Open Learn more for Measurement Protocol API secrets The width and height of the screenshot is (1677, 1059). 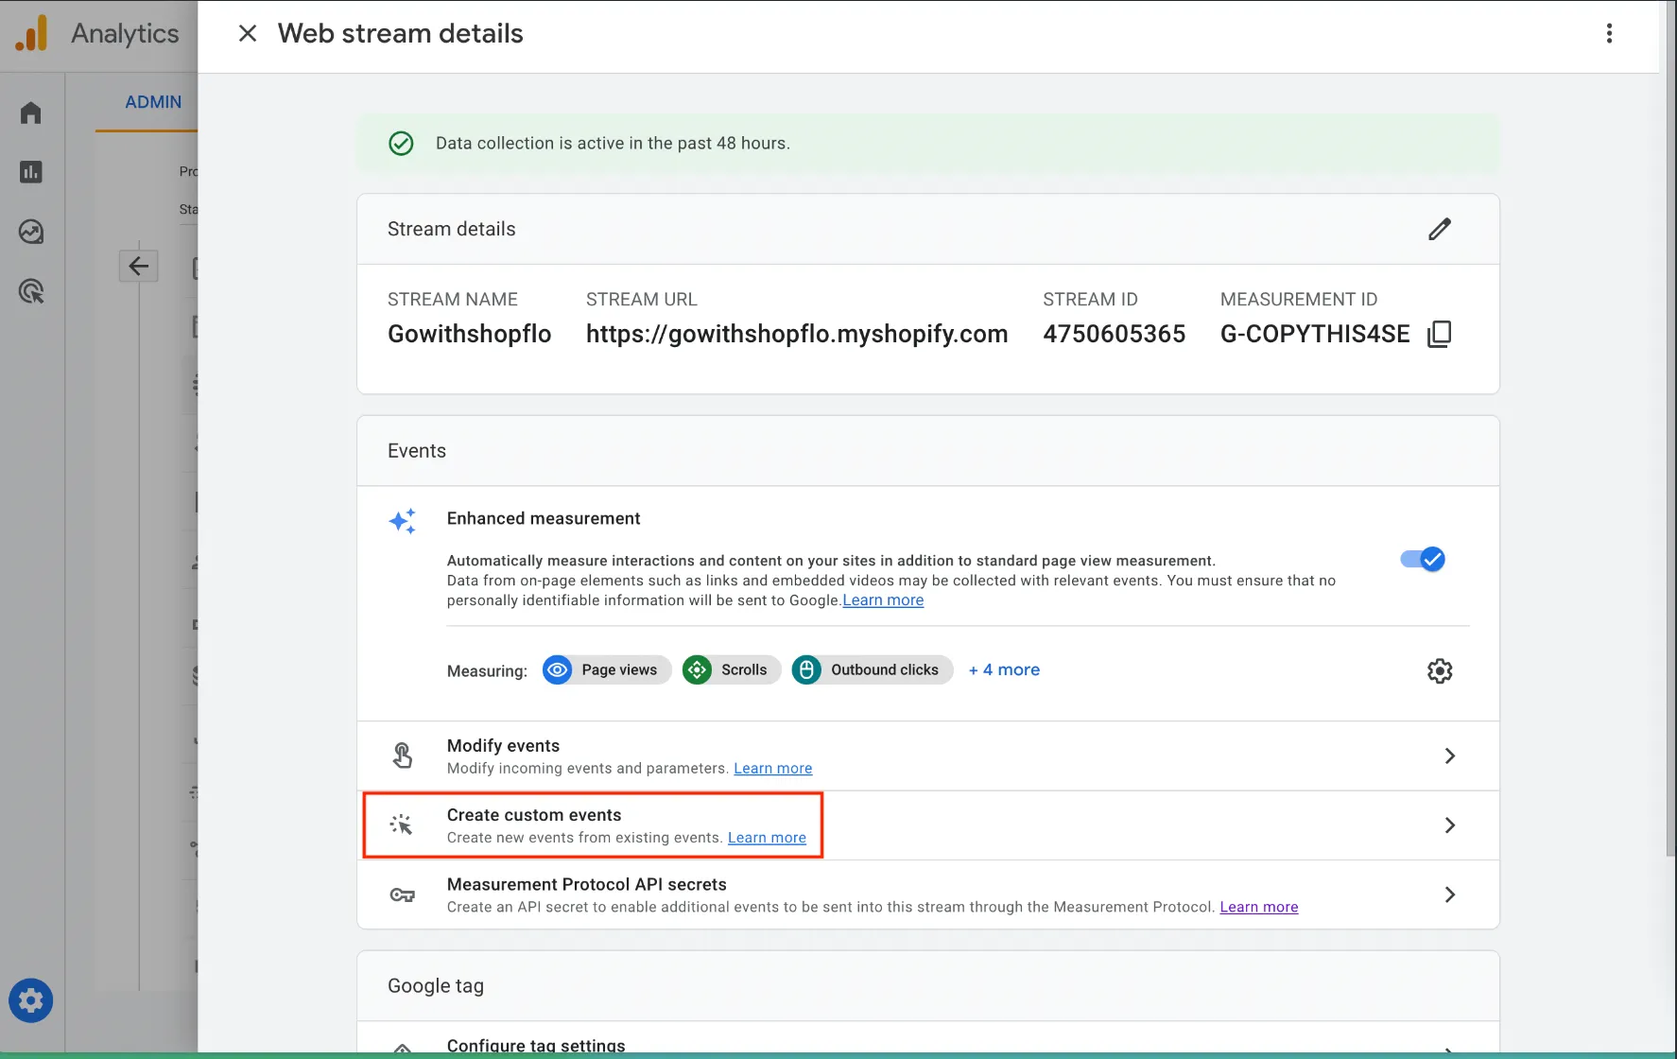(1258, 907)
